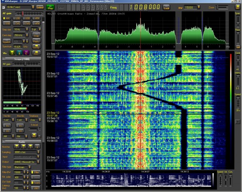Open the Filter type dropdown showing Blackman

pyautogui.click(x=30, y=167)
